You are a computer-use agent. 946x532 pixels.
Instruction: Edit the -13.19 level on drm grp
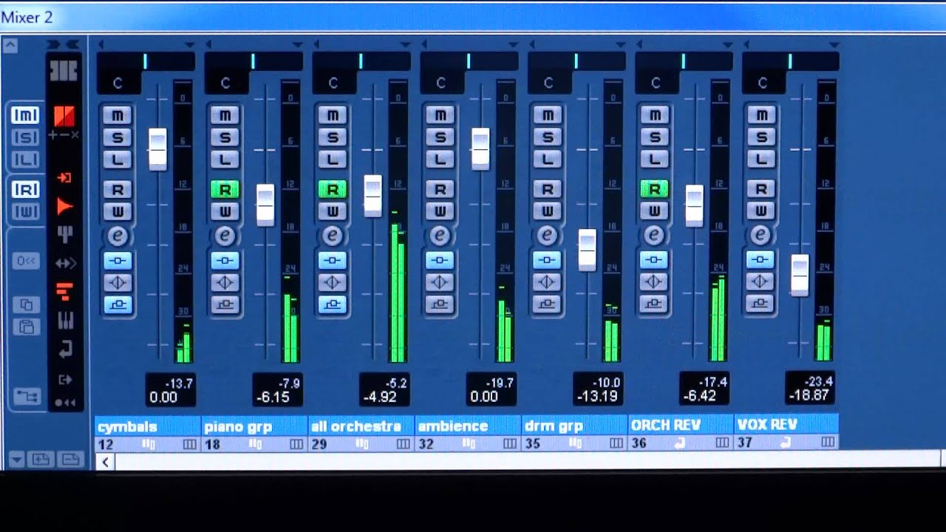(597, 398)
